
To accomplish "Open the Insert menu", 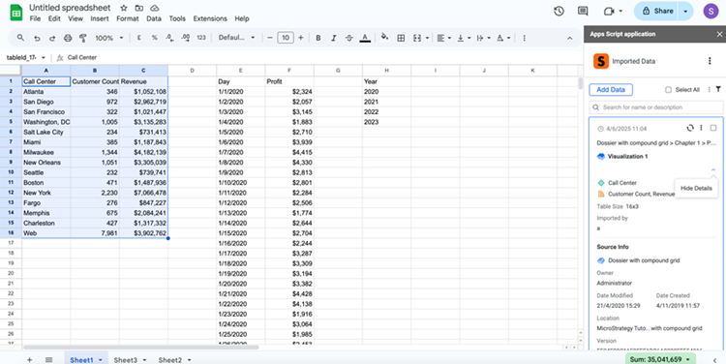I will tap(100, 19).
